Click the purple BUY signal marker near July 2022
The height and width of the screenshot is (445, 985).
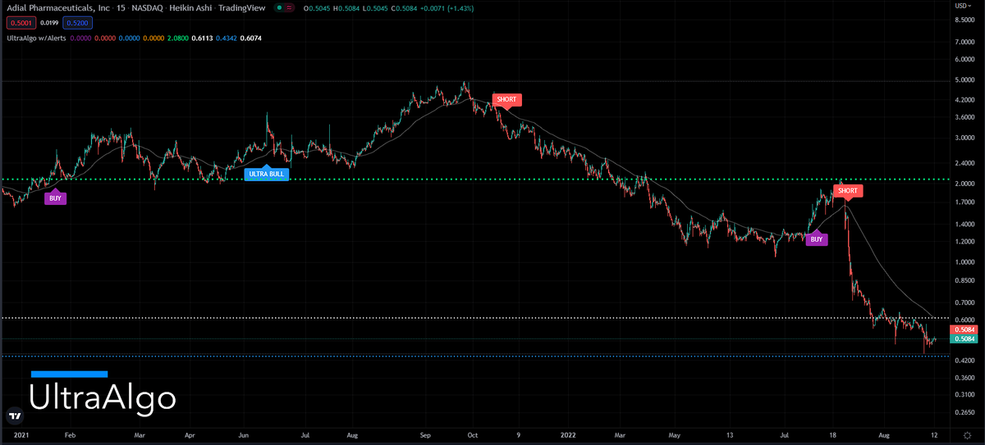[x=816, y=238]
